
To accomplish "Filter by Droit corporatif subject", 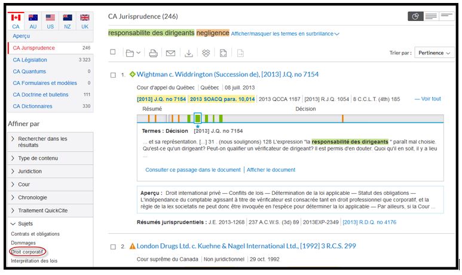I will point(27,252).
